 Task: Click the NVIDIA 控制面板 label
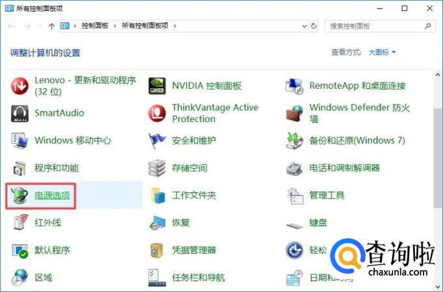pyautogui.click(x=207, y=86)
